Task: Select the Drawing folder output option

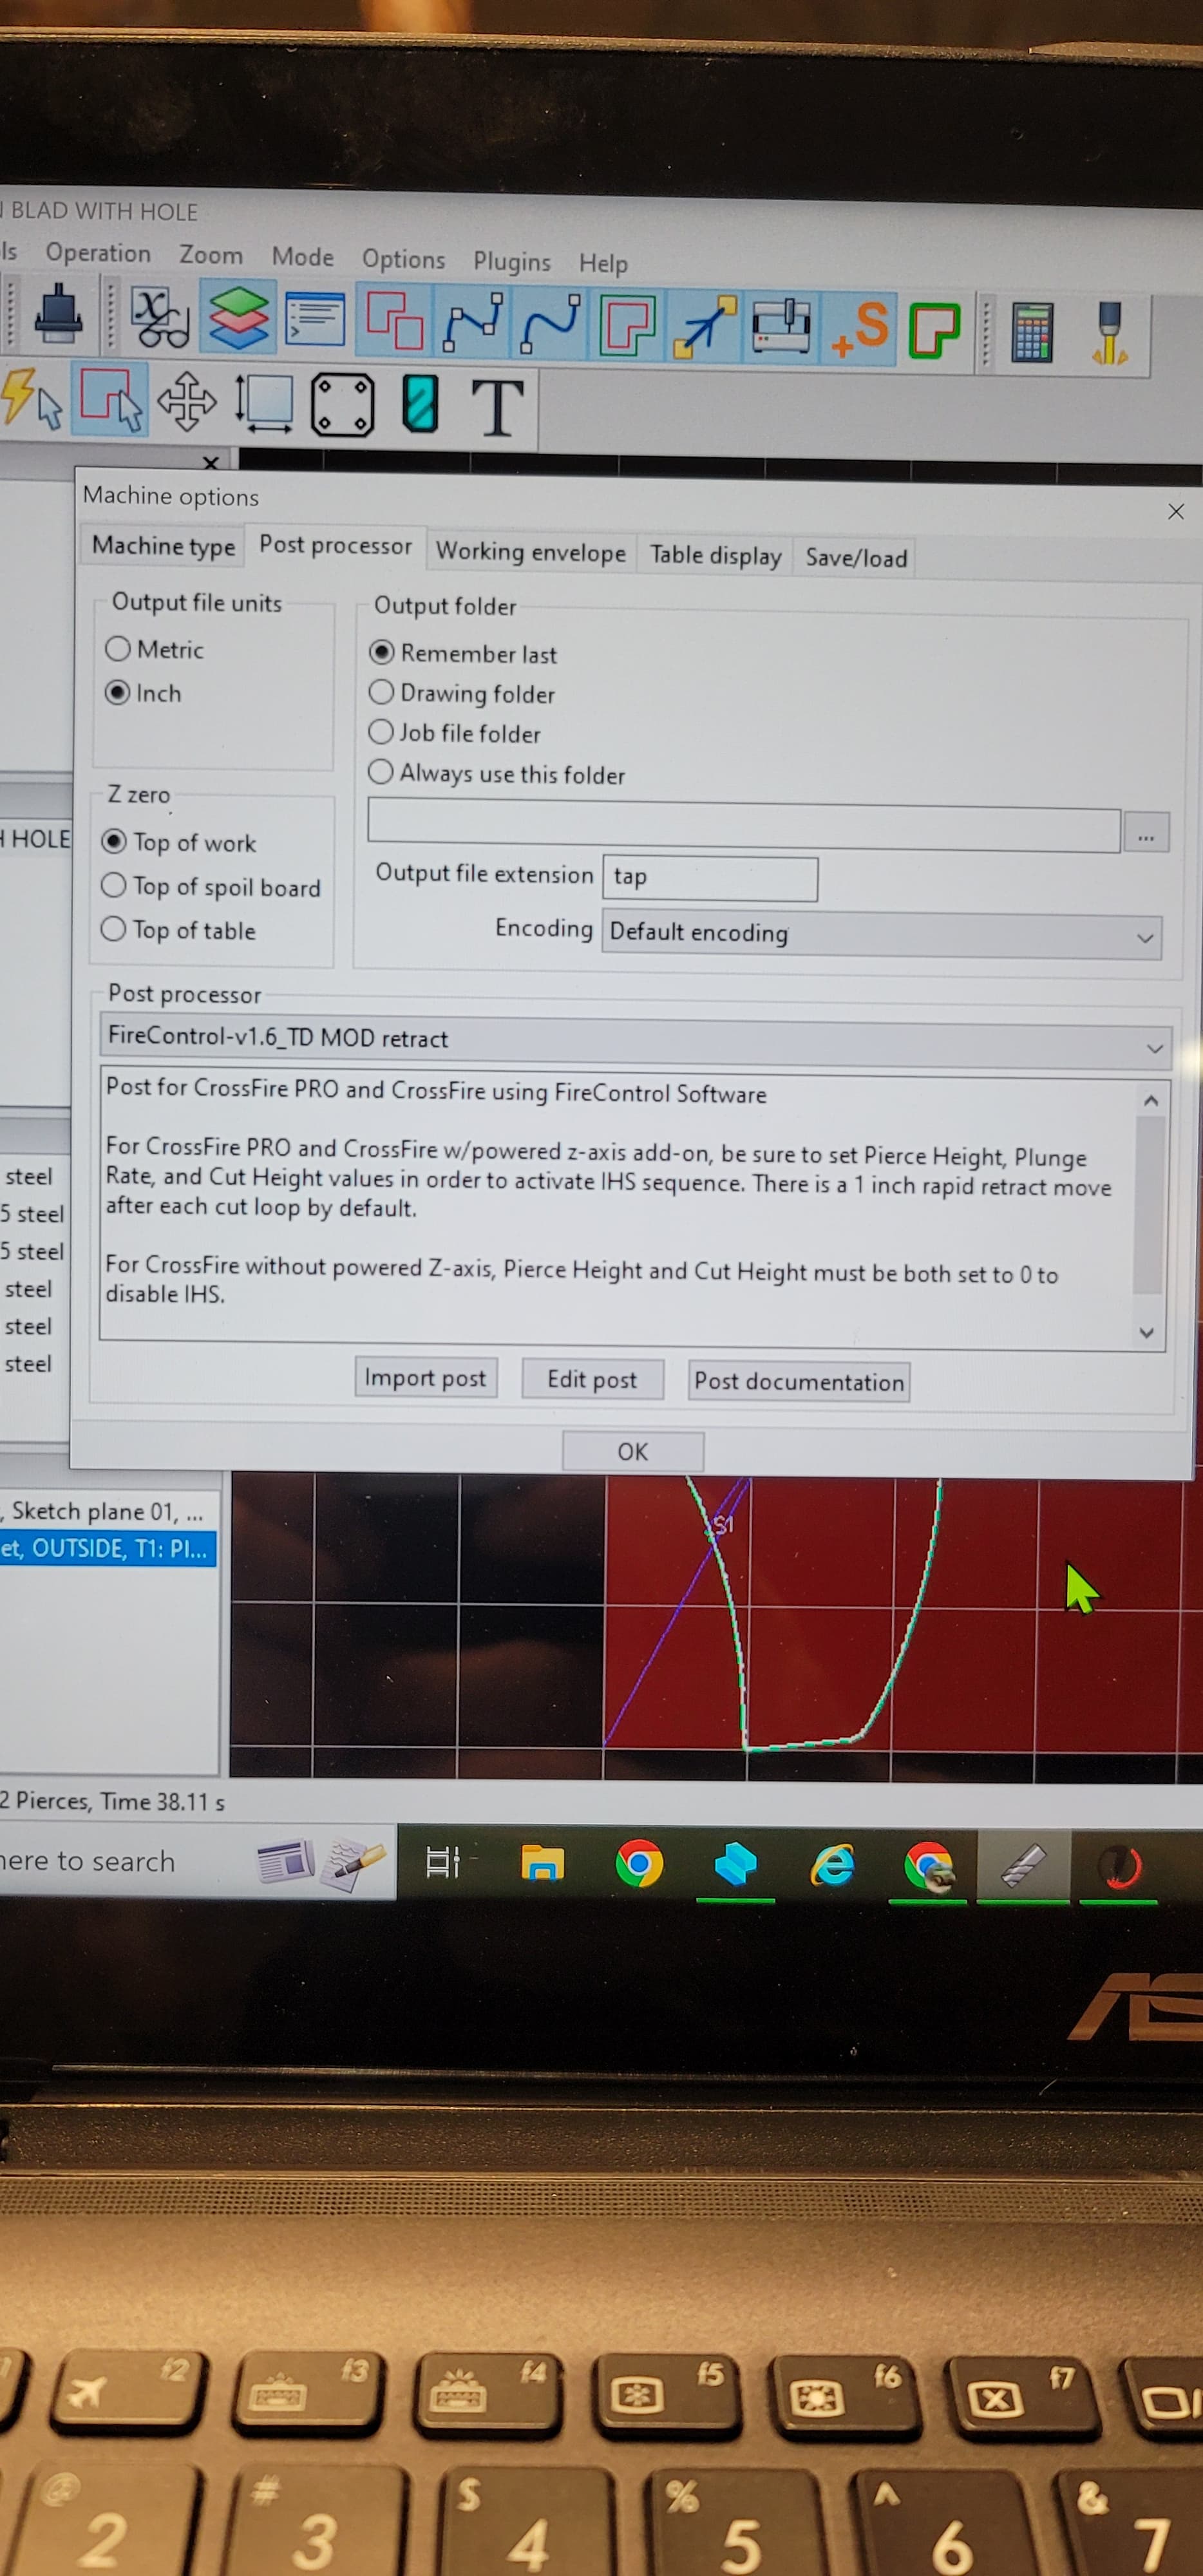Action: pos(381,692)
